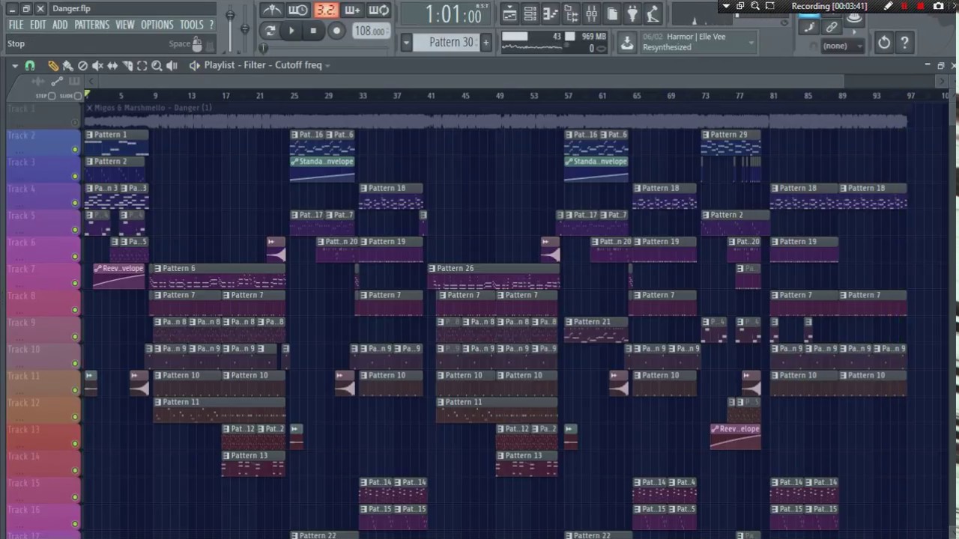Select the Zoom magnifier tool
959x539 pixels.
pos(157,66)
